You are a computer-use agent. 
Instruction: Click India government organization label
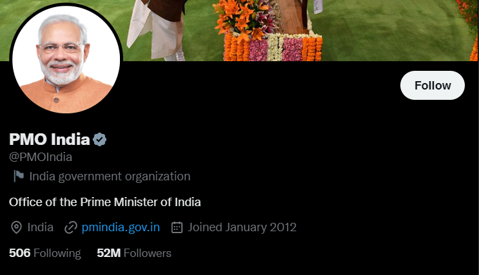point(110,176)
